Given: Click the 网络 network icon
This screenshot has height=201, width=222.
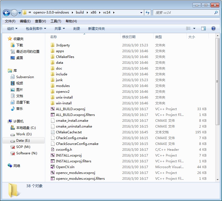Looking at the screenshot, I should coord(10,166).
